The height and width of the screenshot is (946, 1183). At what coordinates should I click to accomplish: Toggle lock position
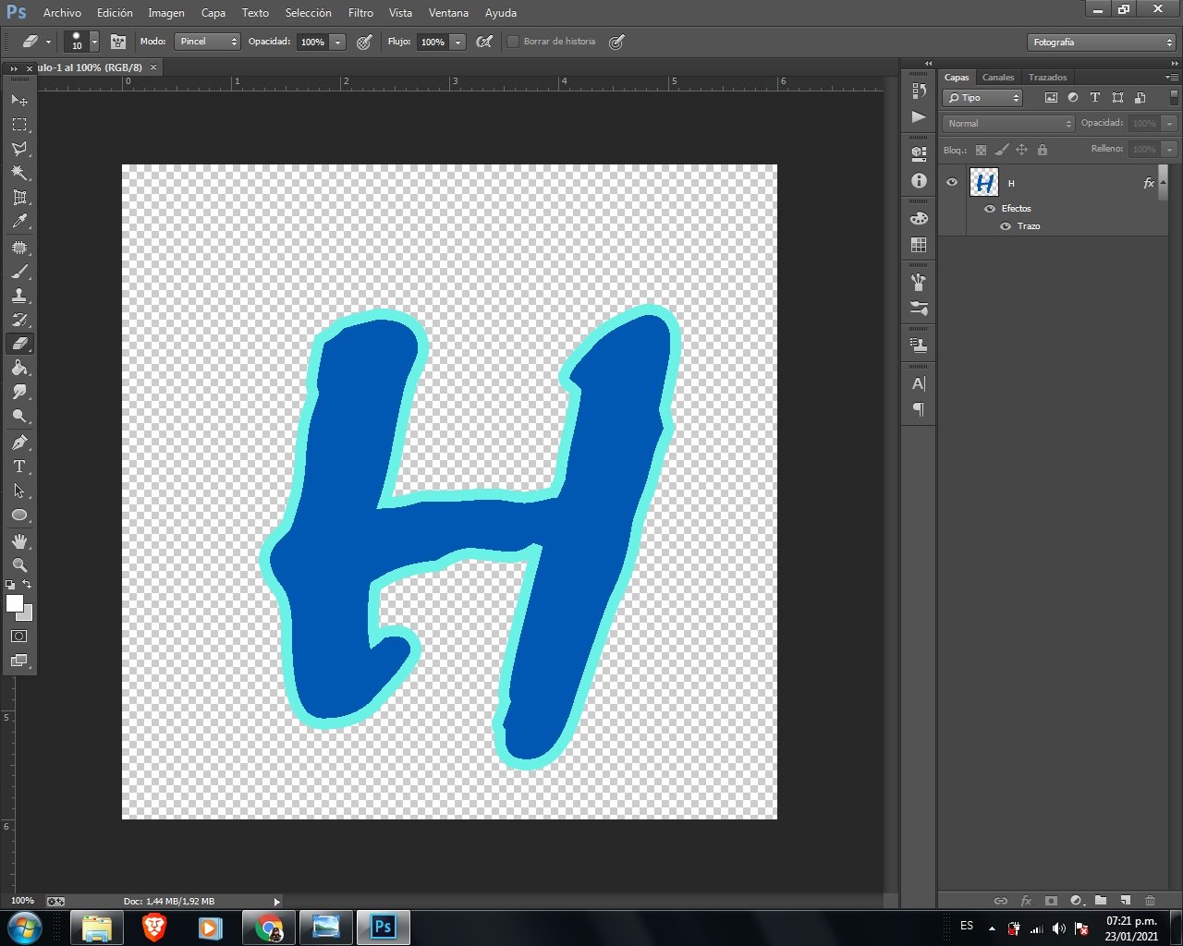tap(1022, 150)
